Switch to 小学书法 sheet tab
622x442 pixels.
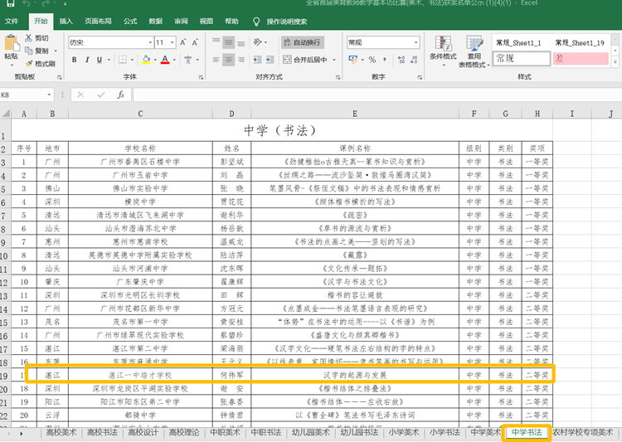click(x=445, y=433)
